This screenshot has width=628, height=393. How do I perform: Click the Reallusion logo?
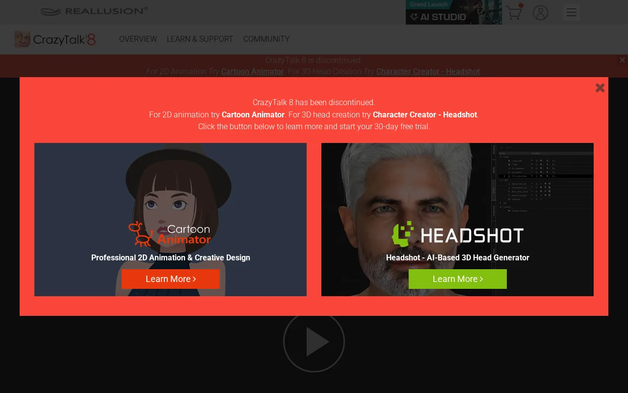tap(94, 11)
